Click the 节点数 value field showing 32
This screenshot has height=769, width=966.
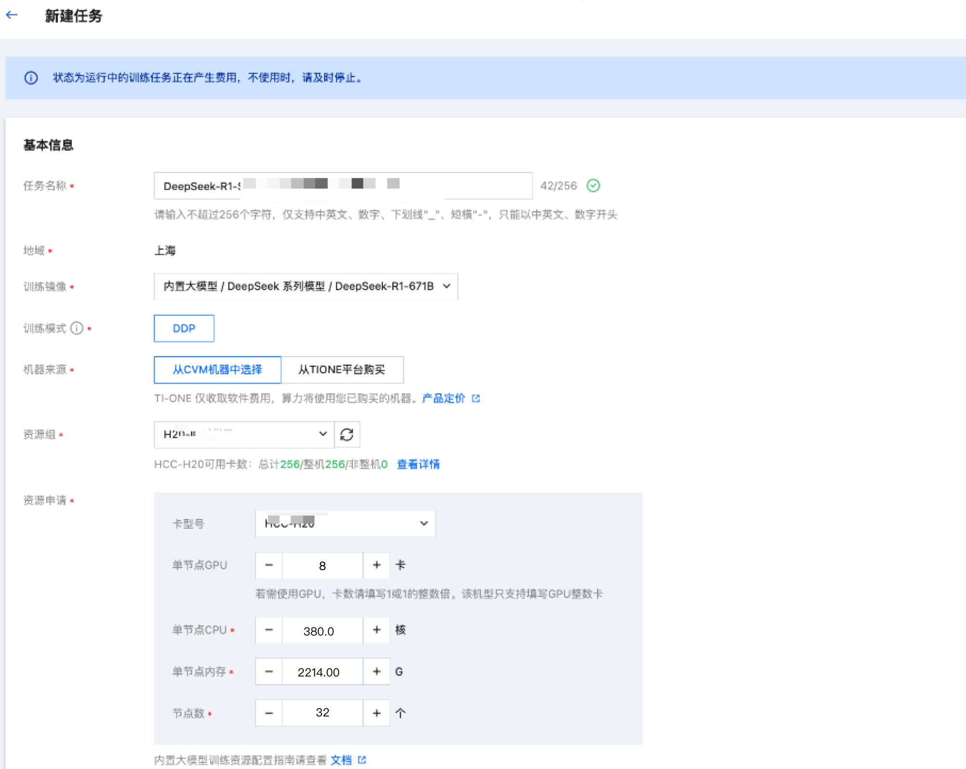click(322, 713)
